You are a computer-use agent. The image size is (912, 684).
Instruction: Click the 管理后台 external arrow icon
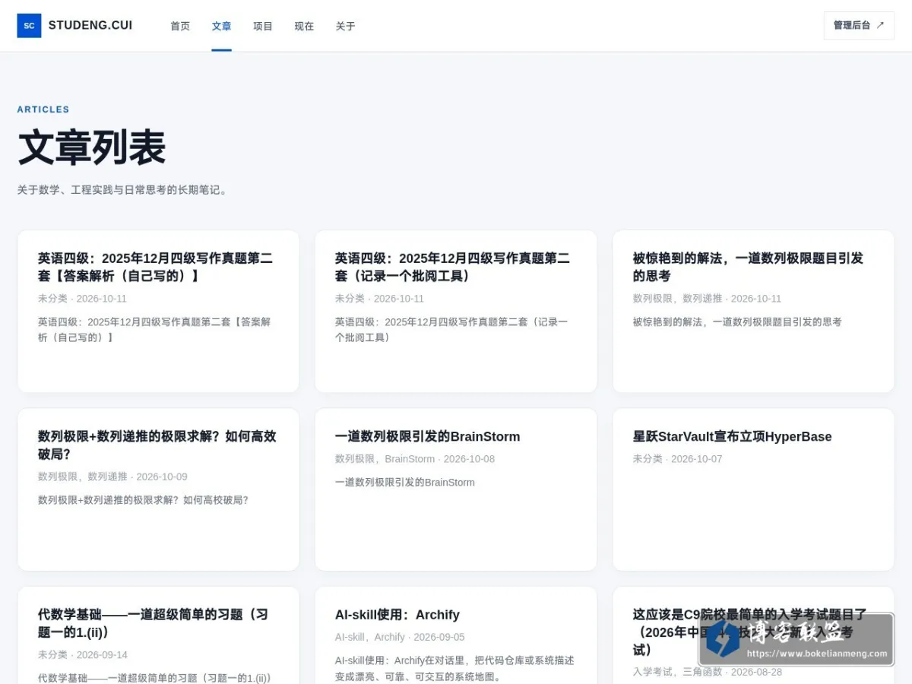click(x=880, y=25)
